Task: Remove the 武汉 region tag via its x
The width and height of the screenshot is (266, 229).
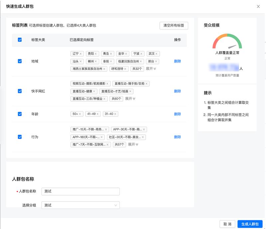Action: tap(157, 54)
